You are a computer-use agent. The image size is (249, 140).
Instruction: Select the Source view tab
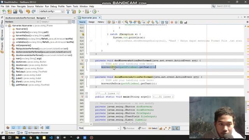pyautogui.click(x=82, y=22)
